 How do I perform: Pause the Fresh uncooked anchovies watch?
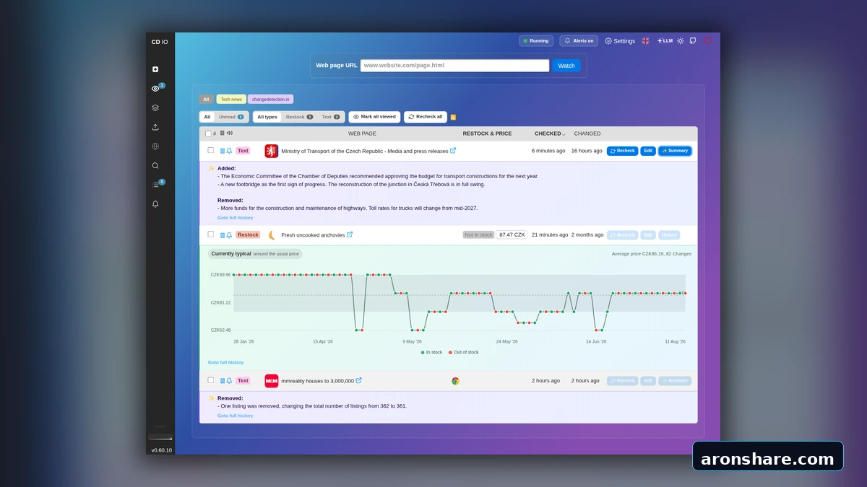pos(223,234)
